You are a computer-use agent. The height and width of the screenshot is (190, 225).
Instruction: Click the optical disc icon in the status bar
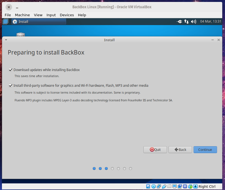(153, 186)
